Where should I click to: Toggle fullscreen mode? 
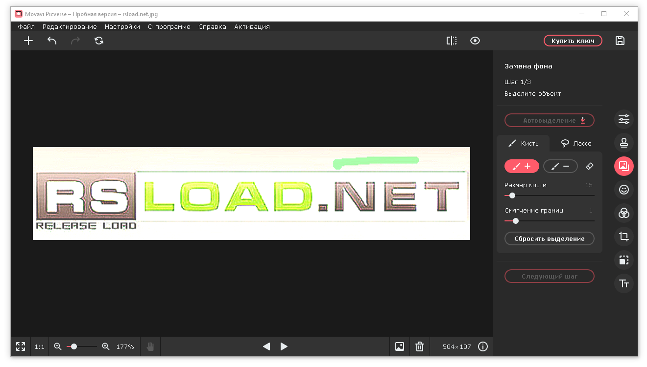point(21,346)
